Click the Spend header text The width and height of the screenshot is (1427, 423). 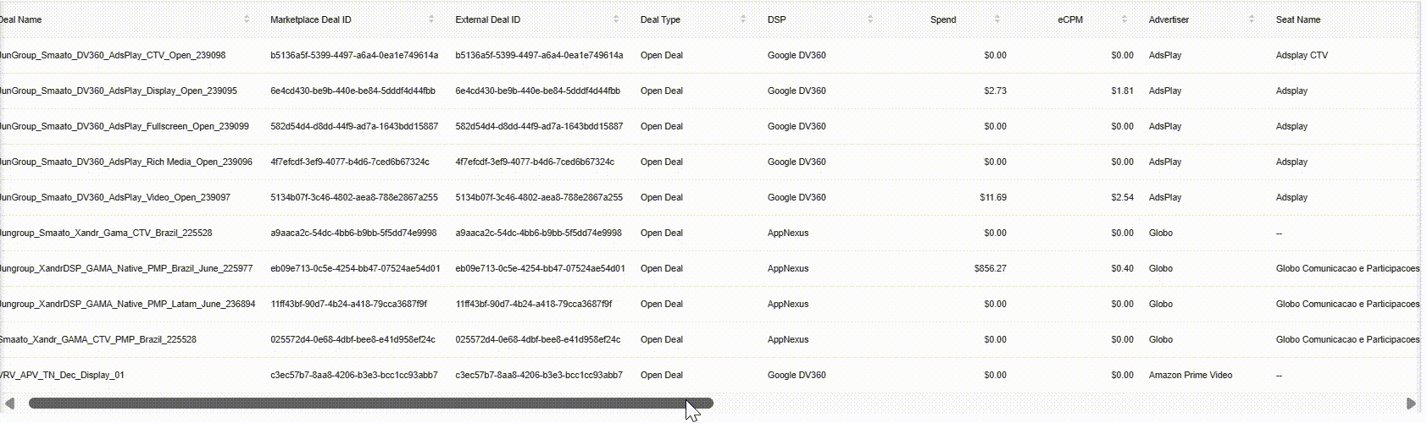click(x=943, y=19)
